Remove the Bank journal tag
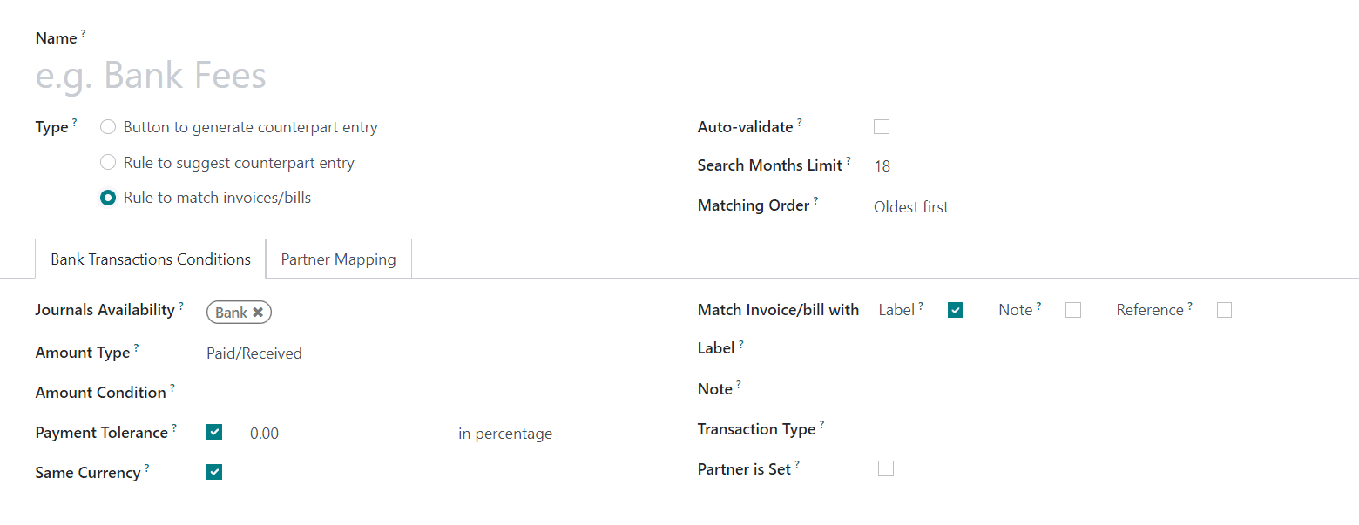Viewport: 1359px width, 525px height. [x=258, y=313]
